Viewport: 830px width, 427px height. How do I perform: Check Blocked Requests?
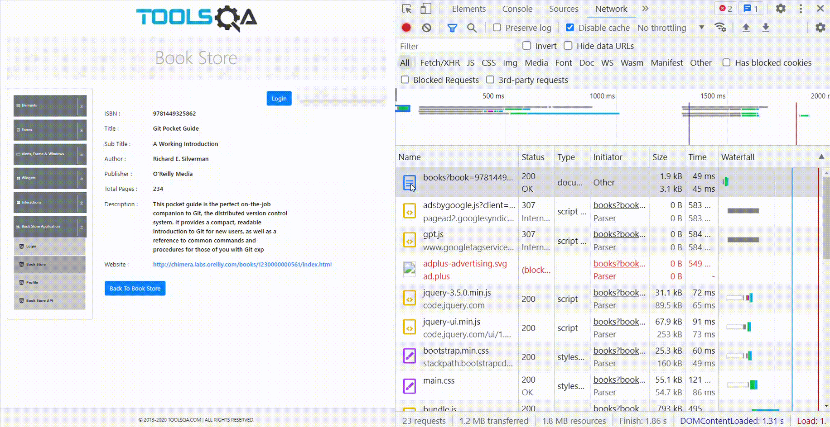click(x=405, y=80)
